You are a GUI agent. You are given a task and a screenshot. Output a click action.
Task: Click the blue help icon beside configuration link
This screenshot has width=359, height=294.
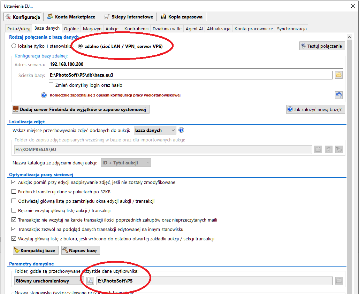[x=44, y=95]
